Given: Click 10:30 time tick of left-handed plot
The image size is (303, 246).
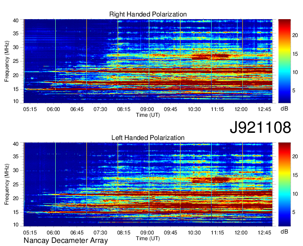Looking at the screenshot, I should coord(194,233).
